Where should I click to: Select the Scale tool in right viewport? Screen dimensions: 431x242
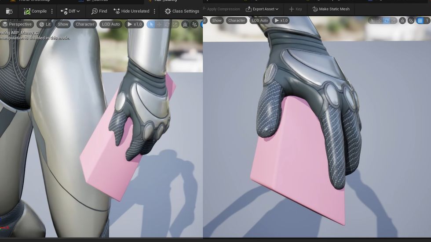click(394, 21)
